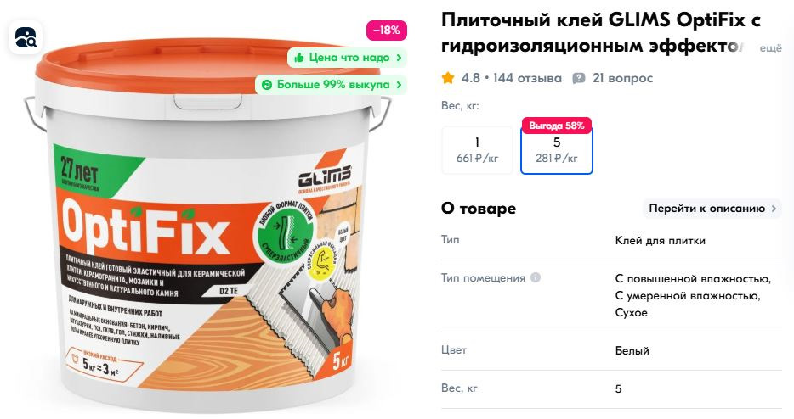
Task: Expand the Больше 99% выкупа chevron
Action: (x=399, y=85)
